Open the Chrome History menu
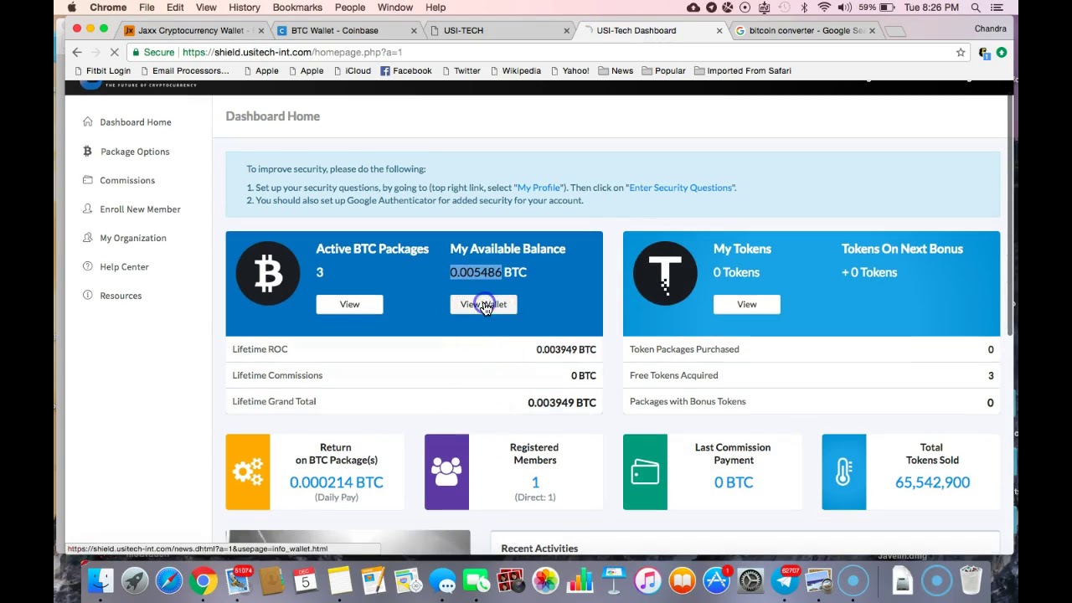The height and width of the screenshot is (603, 1072). click(x=244, y=8)
